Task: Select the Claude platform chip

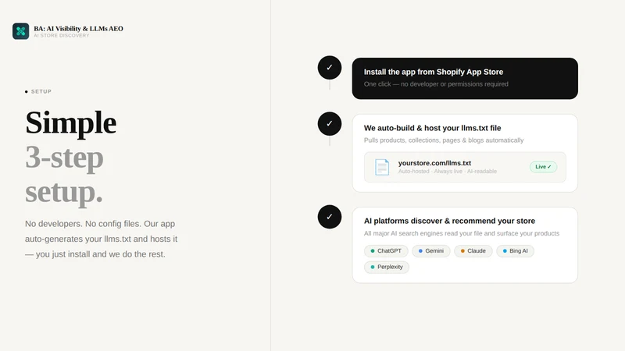Action: [x=473, y=250]
